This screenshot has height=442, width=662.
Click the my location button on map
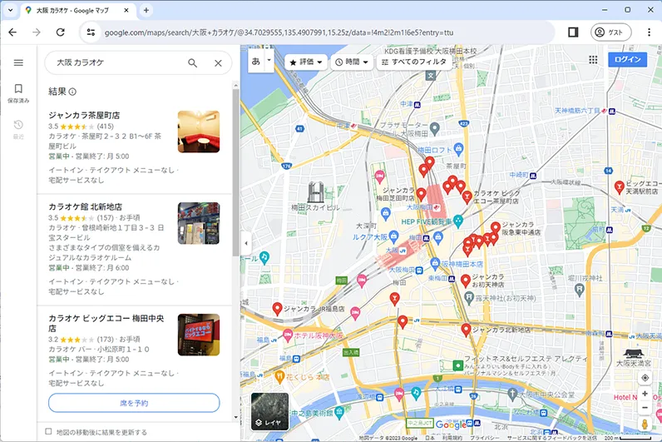[x=645, y=377]
